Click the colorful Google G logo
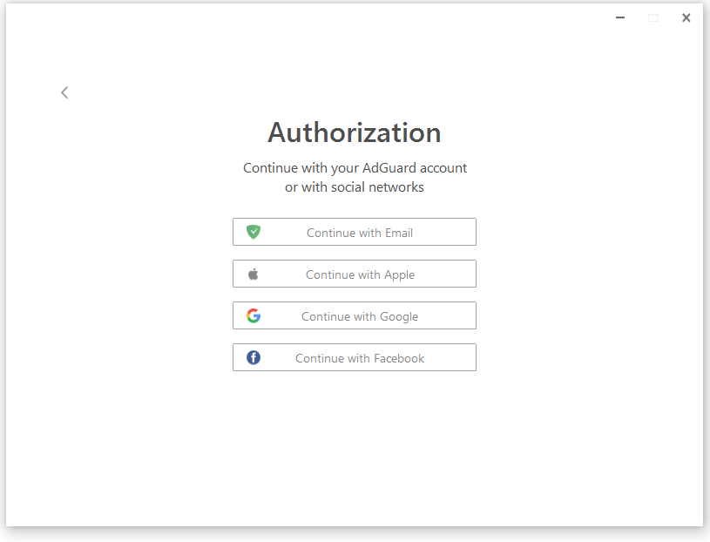Screen dimensions: 710x542 pyautogui.click(x=254, y=315)
